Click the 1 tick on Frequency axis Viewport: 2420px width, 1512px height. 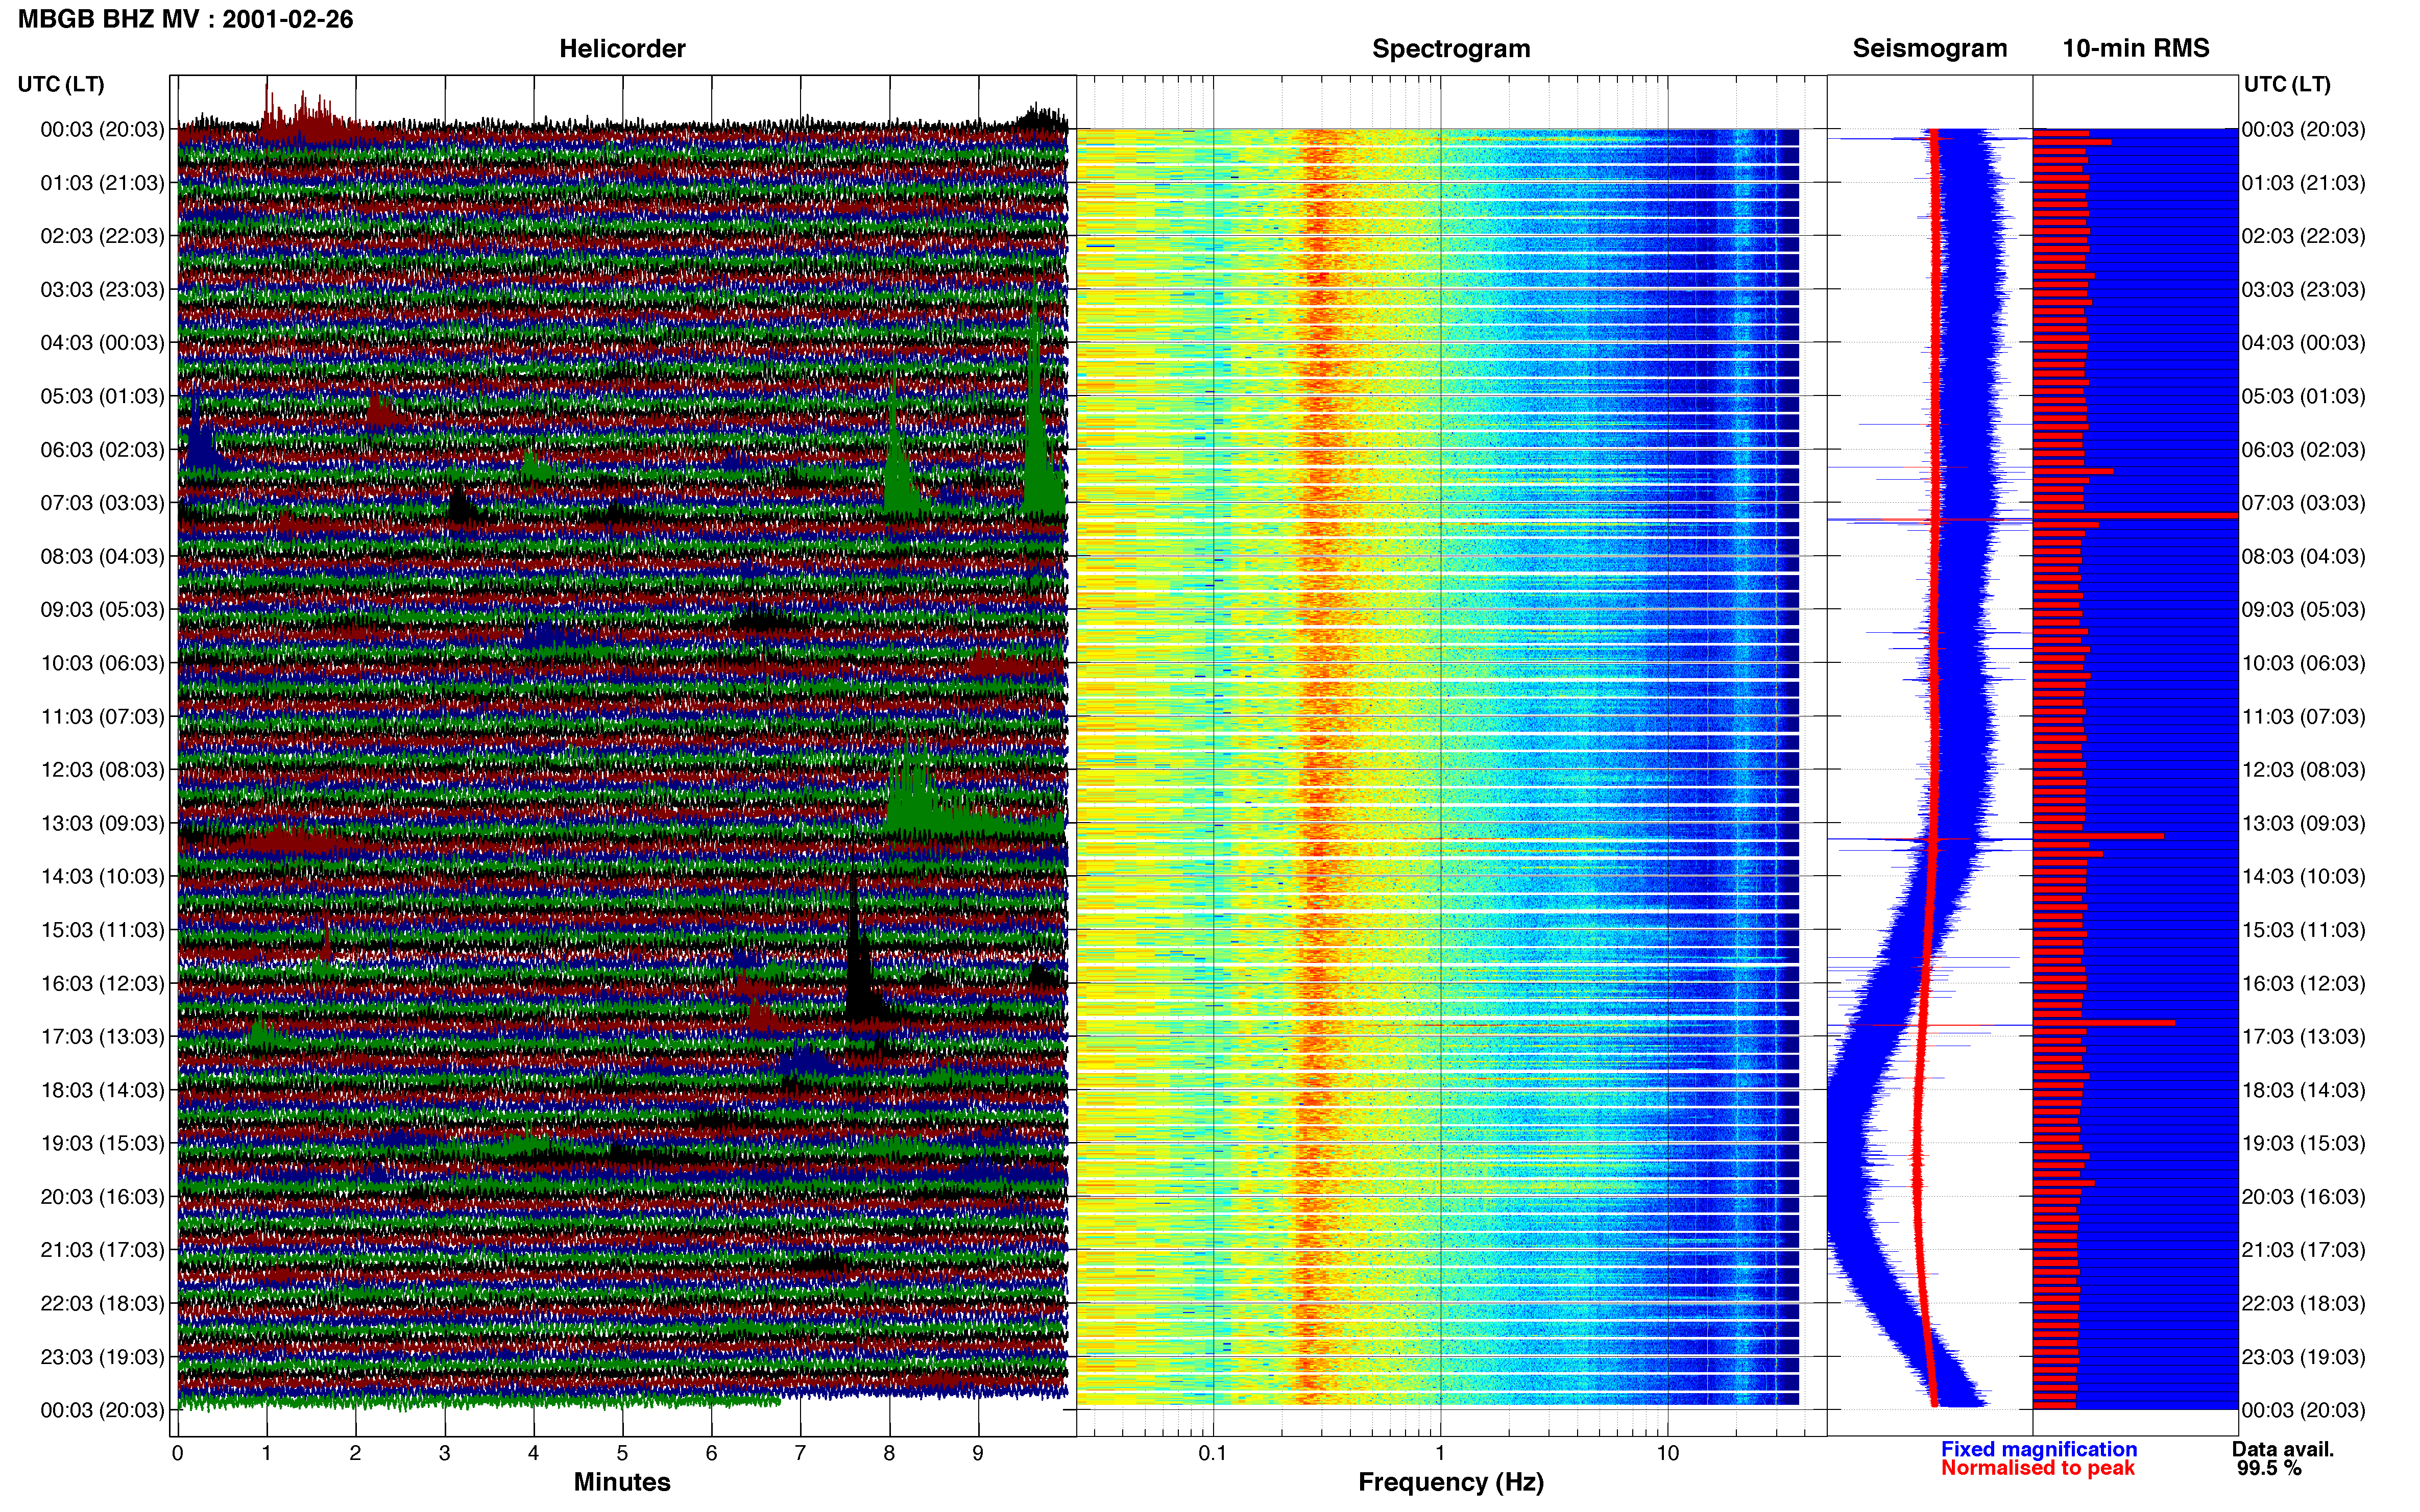pos(1441,1454)
